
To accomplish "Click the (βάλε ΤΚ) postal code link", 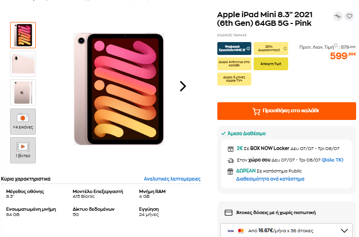I will (333, 160).
